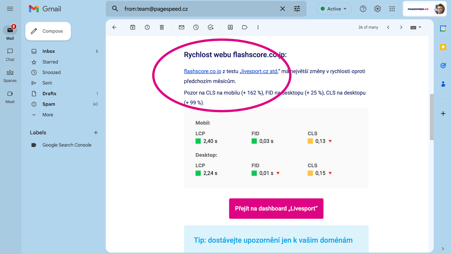Clear the search query field

click(x=282, y=9)
